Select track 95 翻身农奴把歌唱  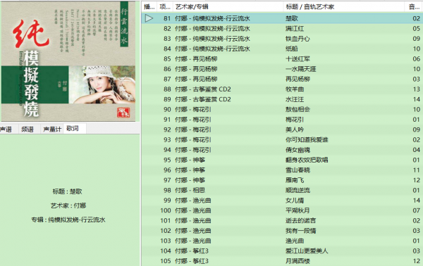point(282,160)
